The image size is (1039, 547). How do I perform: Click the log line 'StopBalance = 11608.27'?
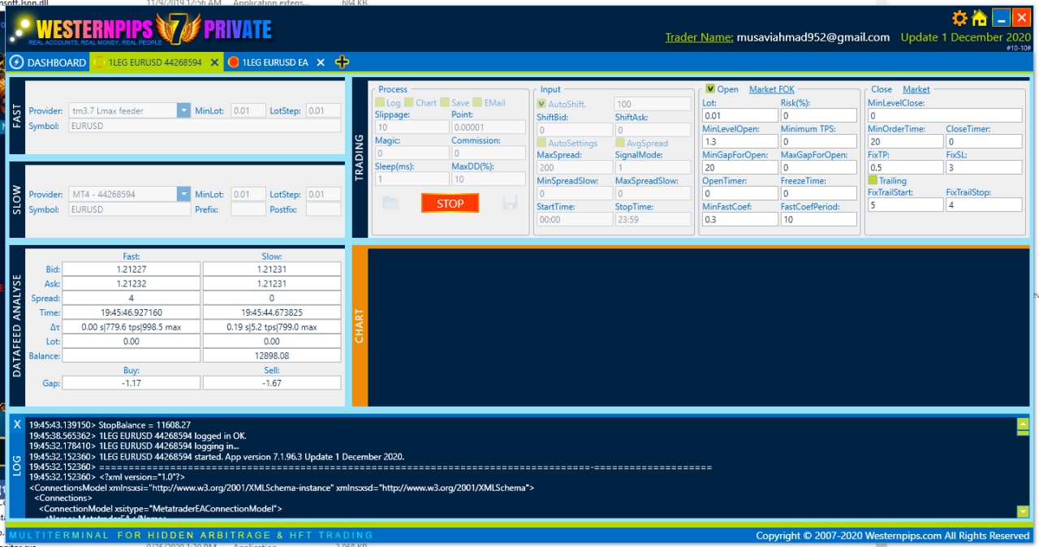pos(144,424)
